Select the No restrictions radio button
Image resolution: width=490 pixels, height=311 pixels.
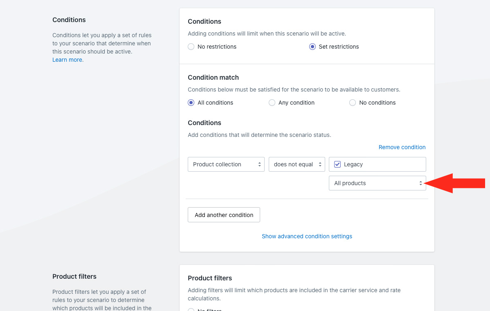click(x=191, y=47)
